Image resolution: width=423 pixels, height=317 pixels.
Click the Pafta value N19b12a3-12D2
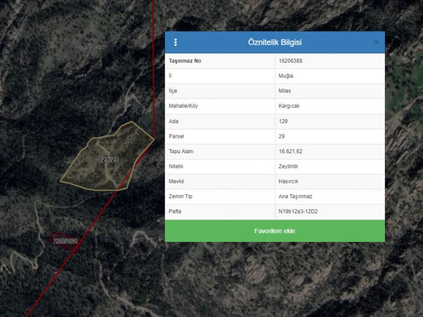click(x=297, y=212)
